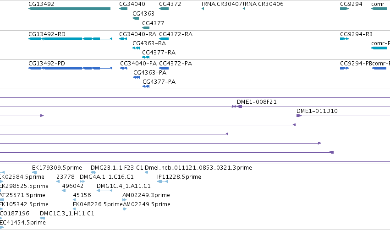Click AM02249.3prime label
390x230 pixels.
point(146,195)
